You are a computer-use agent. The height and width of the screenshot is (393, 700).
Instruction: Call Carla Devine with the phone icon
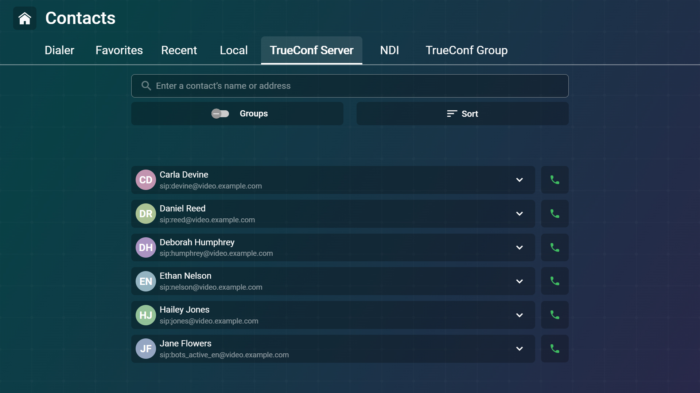555,180
